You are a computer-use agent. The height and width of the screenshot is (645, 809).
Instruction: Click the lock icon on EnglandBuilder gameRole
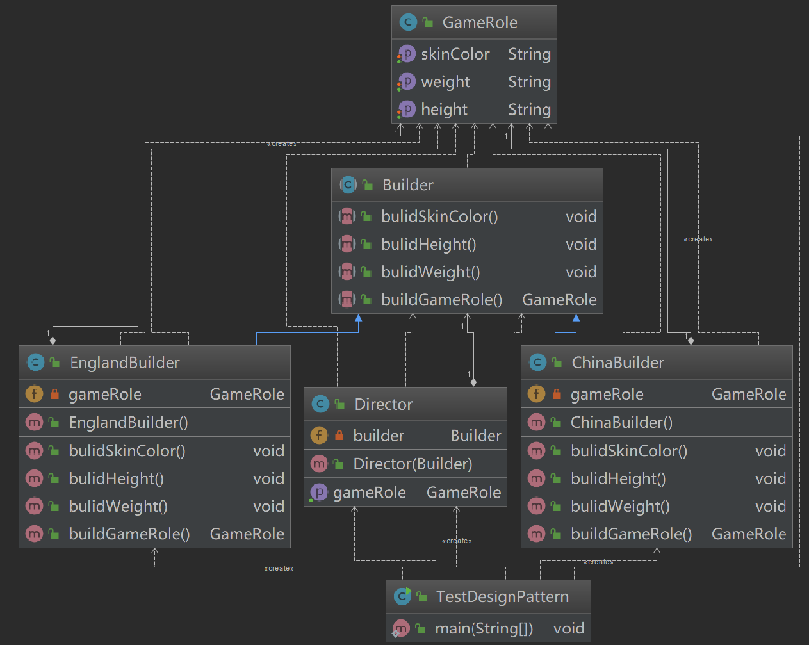coord(54,394)
